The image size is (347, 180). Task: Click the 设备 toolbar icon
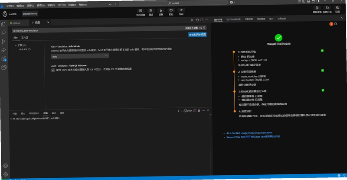click(x=161, y=12)
